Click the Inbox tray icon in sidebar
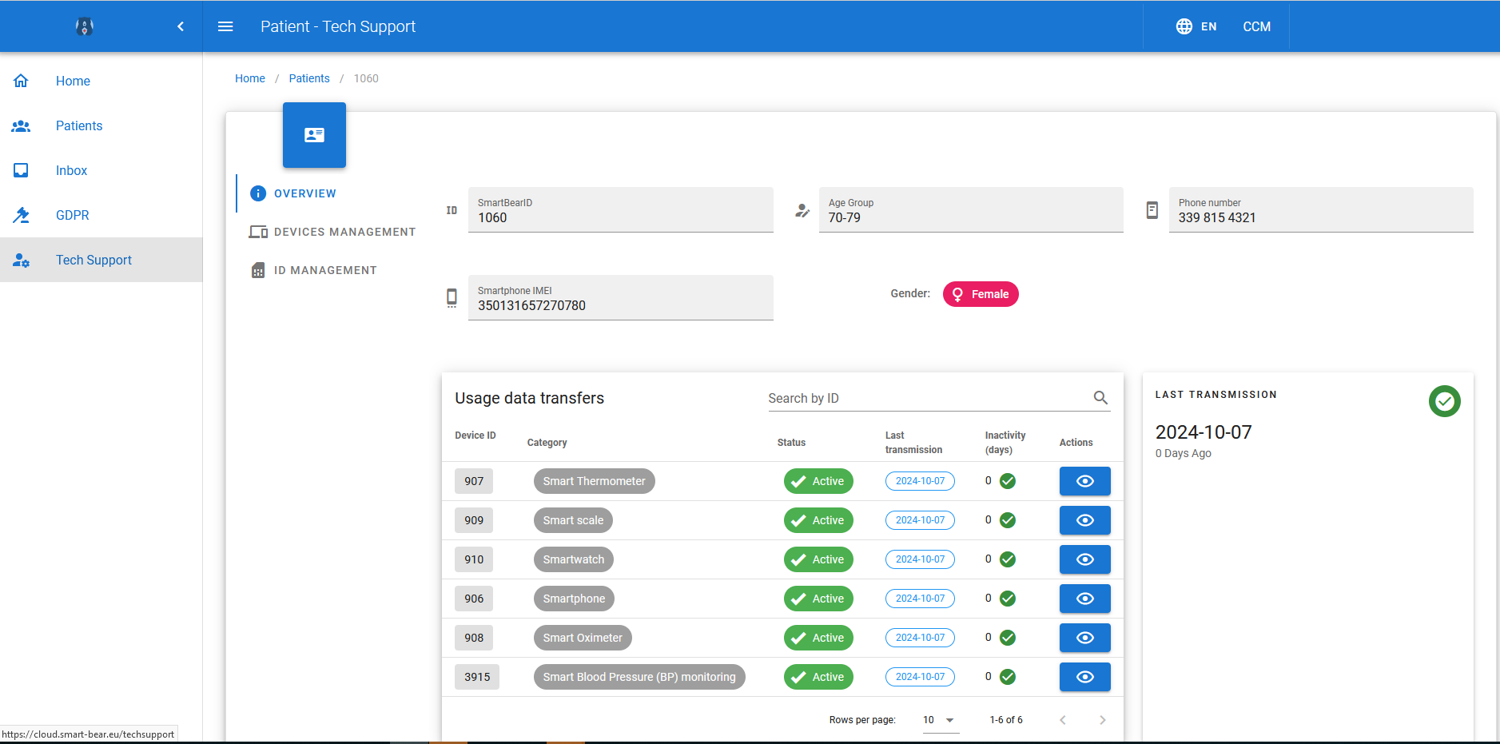 pos(21,170)
